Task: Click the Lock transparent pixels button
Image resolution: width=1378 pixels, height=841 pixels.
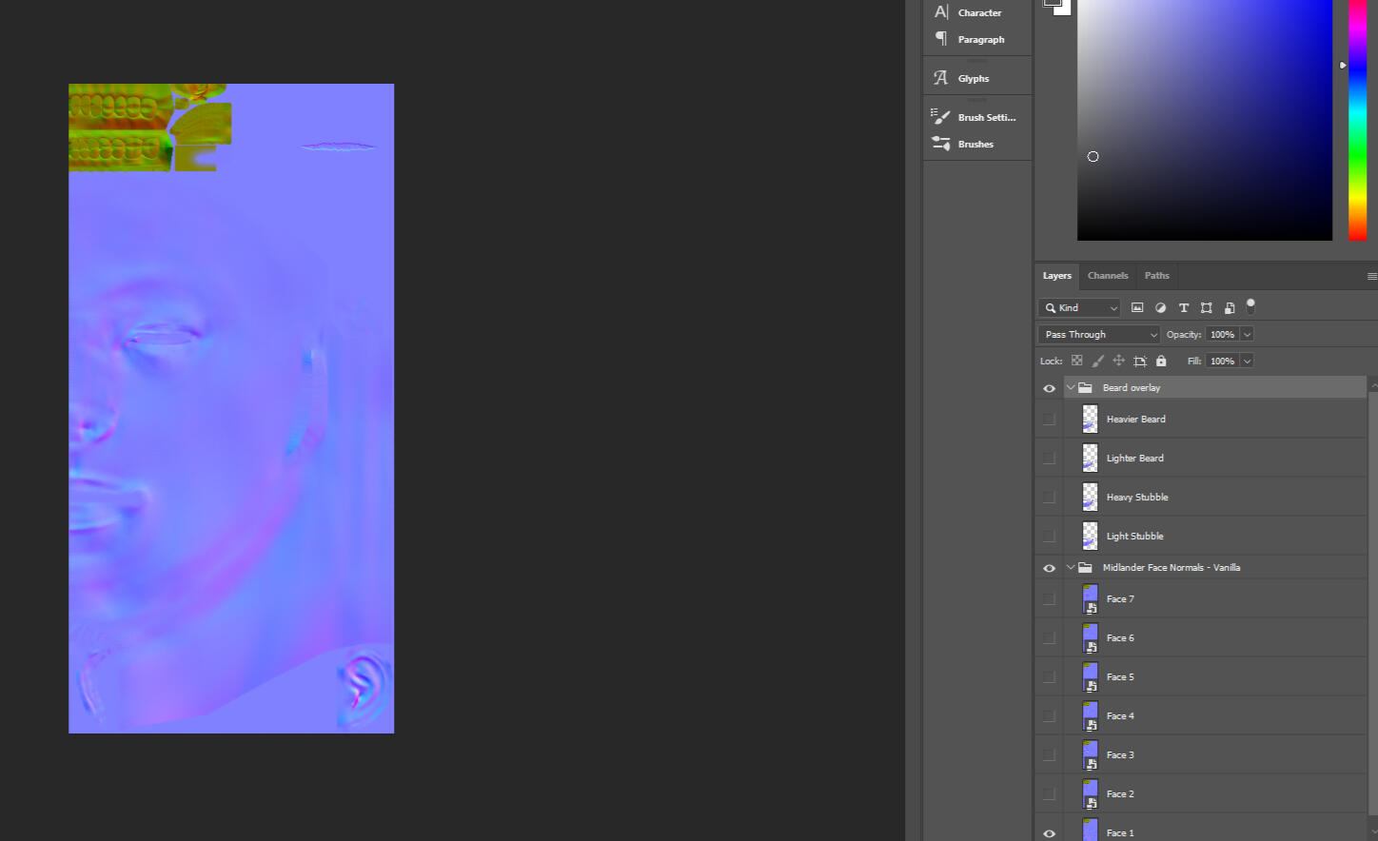Action: coord(1076,361)
